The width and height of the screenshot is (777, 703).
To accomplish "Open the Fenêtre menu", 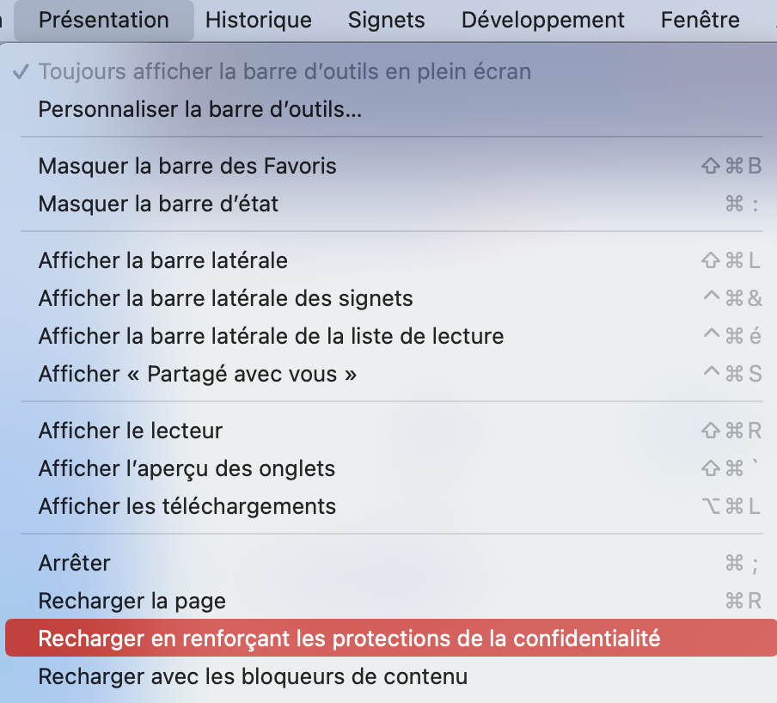I will (700, 20).
